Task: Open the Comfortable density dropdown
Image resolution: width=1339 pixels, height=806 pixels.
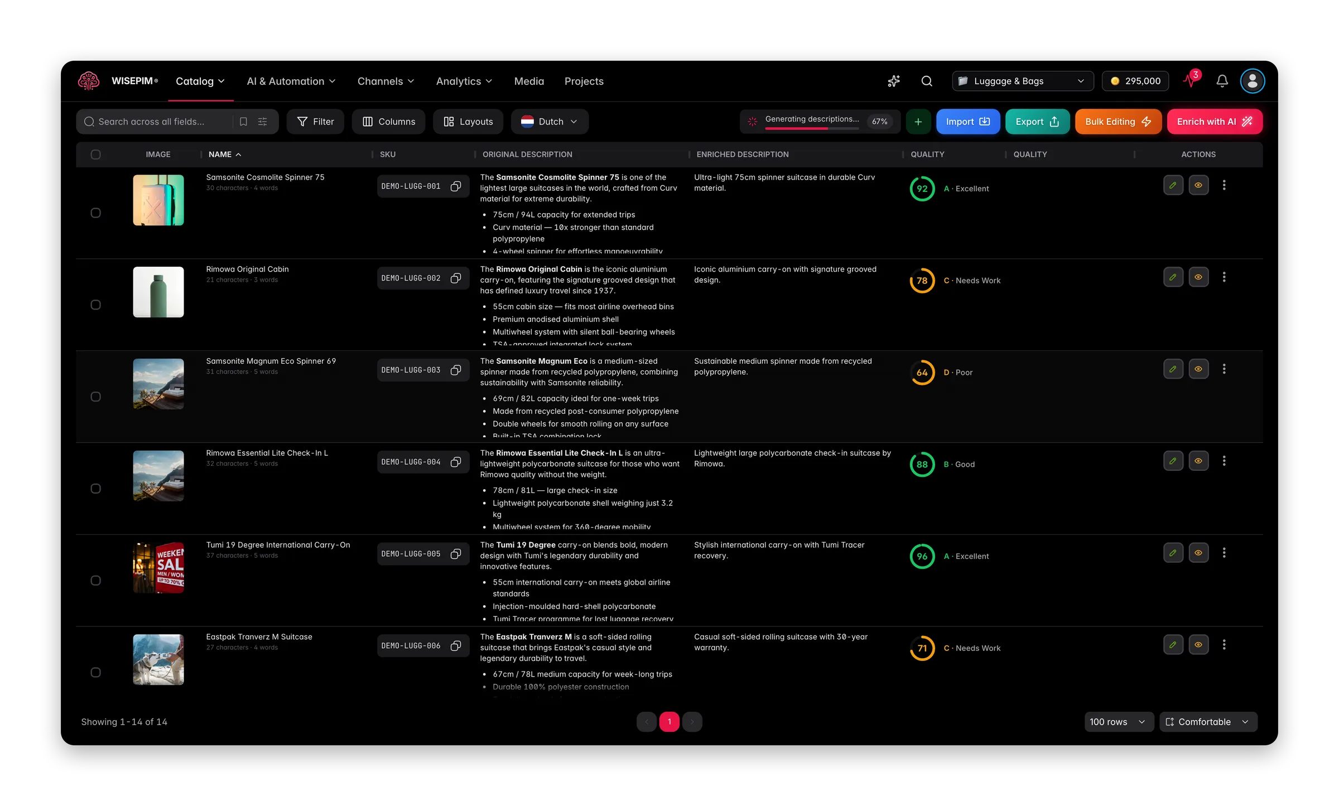Action: click(x=1208, y=722)
